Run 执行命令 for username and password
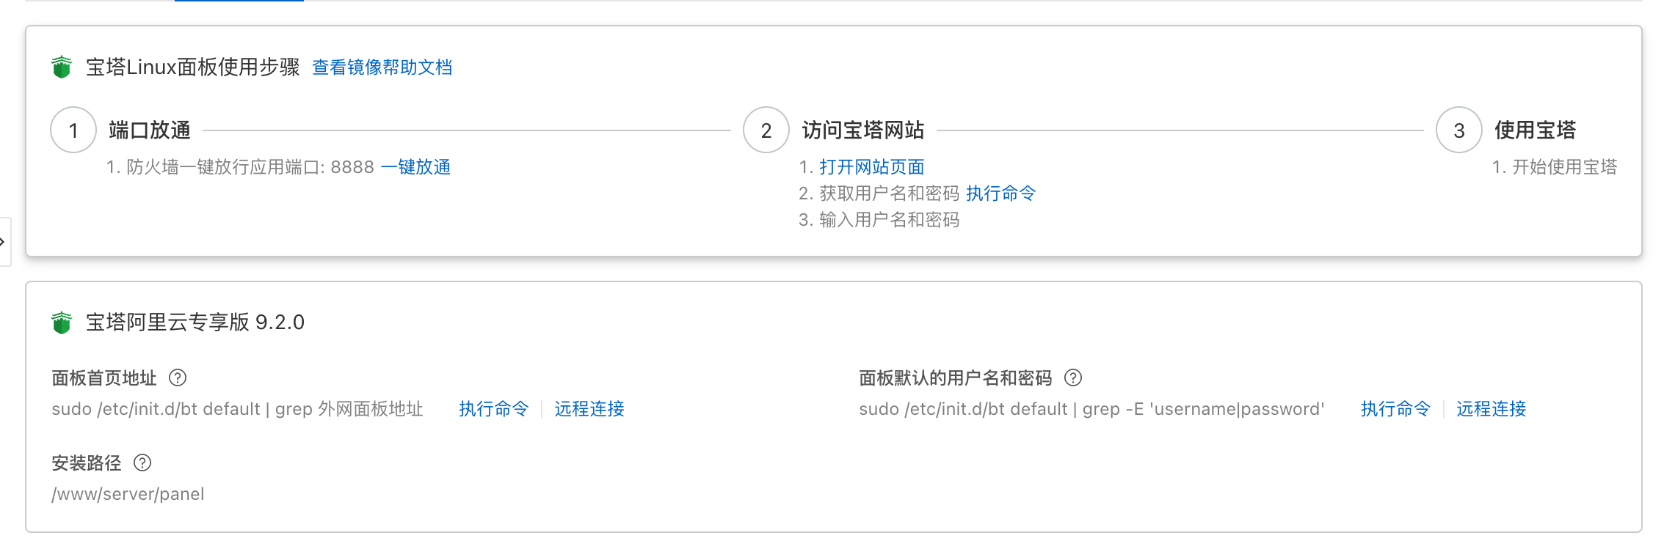This screenshot has width=1675, height=560. [1395, 409]
